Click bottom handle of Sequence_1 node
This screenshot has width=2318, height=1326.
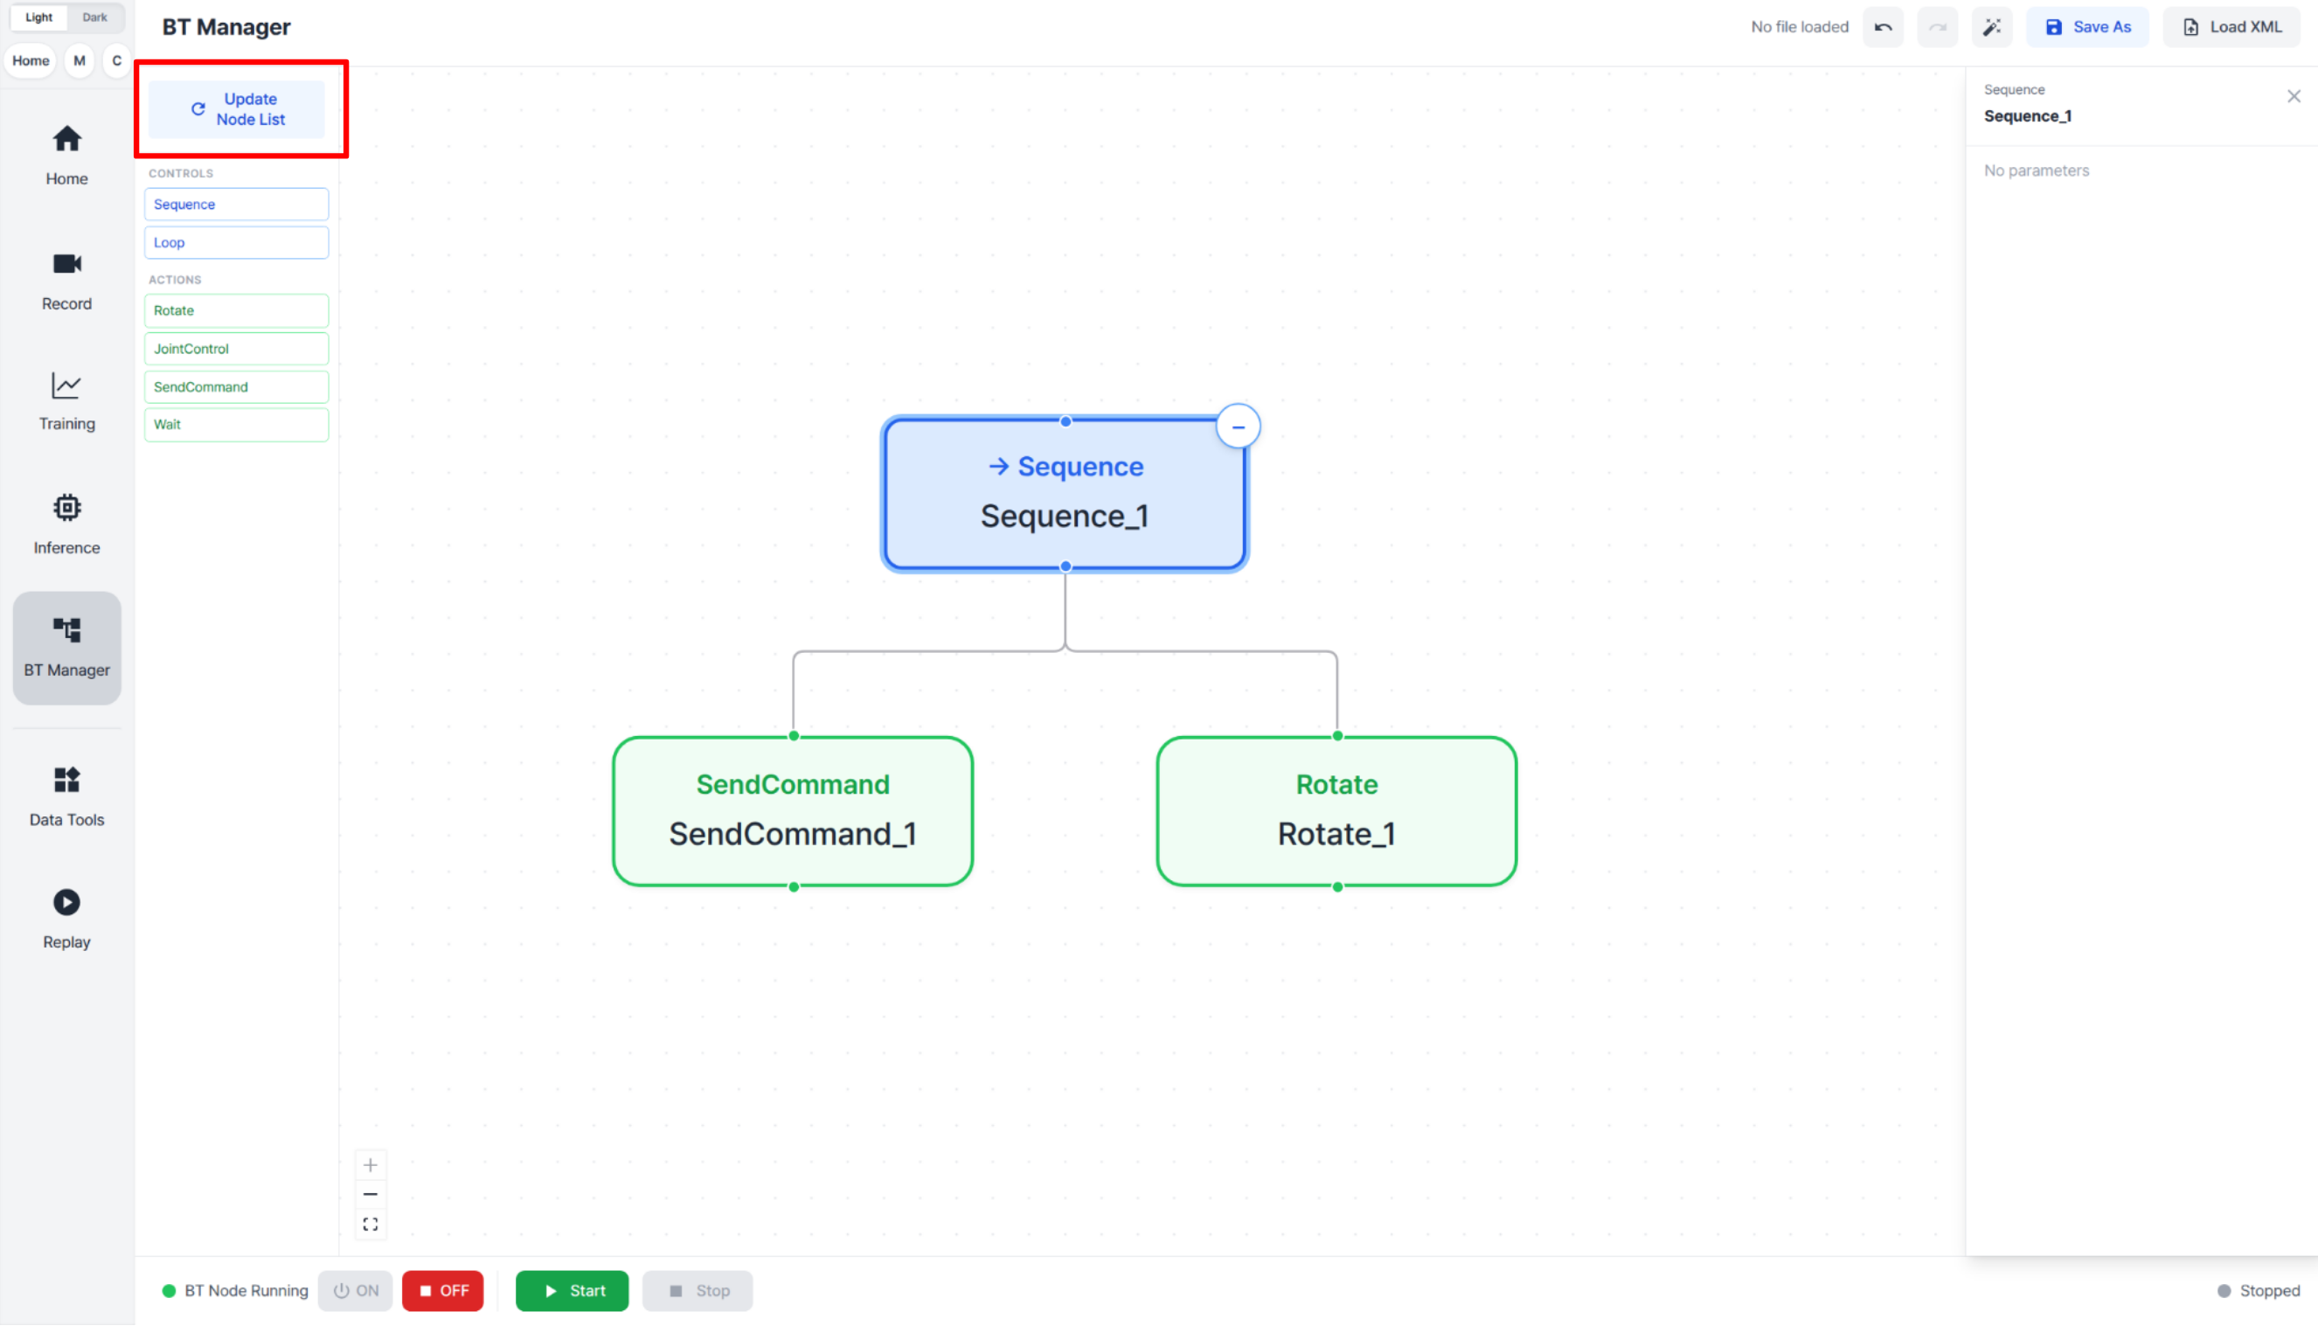point(1065,566)
